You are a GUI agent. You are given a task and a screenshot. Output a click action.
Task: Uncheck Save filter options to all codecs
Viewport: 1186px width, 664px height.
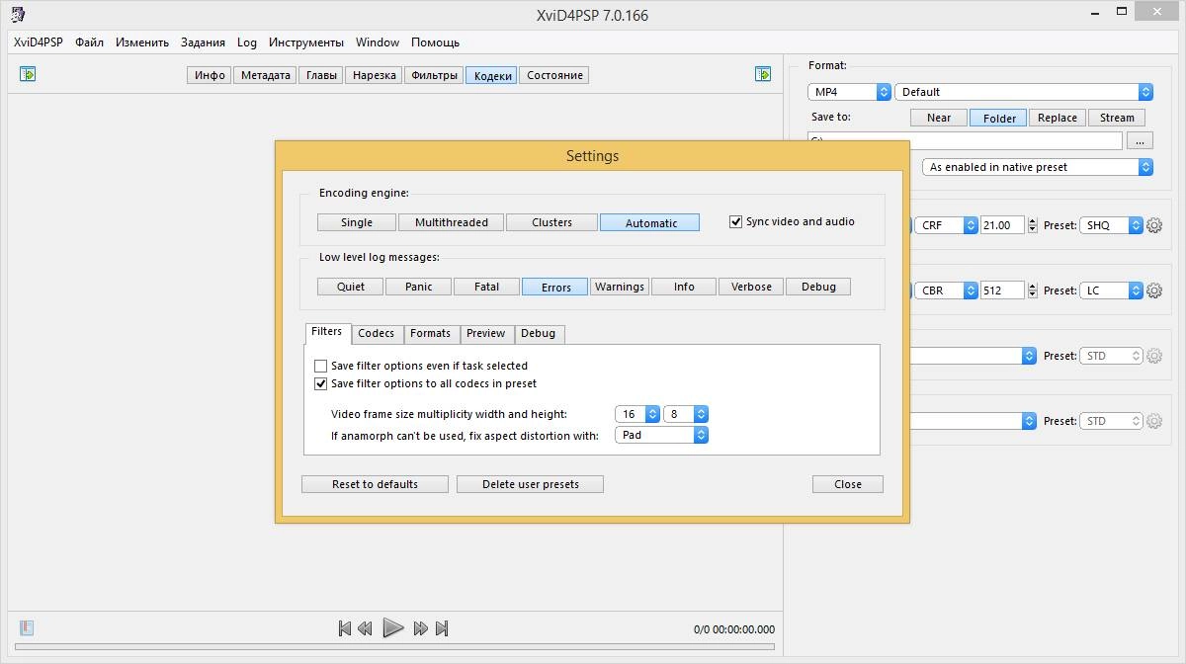coord(320,383)
